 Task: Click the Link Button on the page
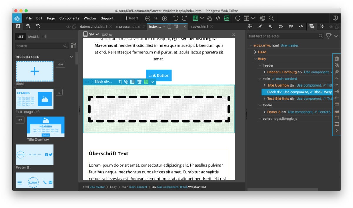[x=159, y=75]
